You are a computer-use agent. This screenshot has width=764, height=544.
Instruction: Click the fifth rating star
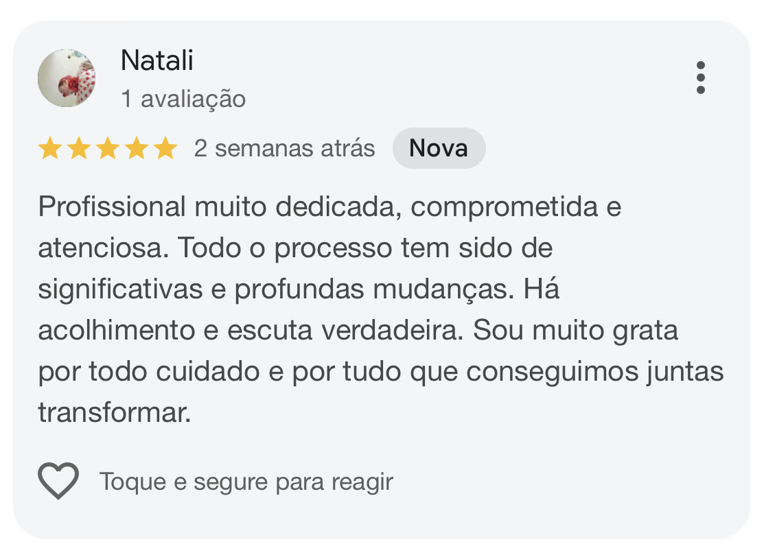tap(165, 148)
